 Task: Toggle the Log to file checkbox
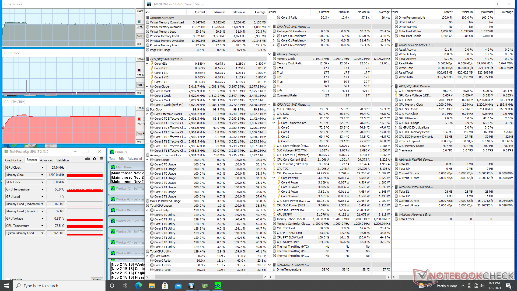[7, 280]
